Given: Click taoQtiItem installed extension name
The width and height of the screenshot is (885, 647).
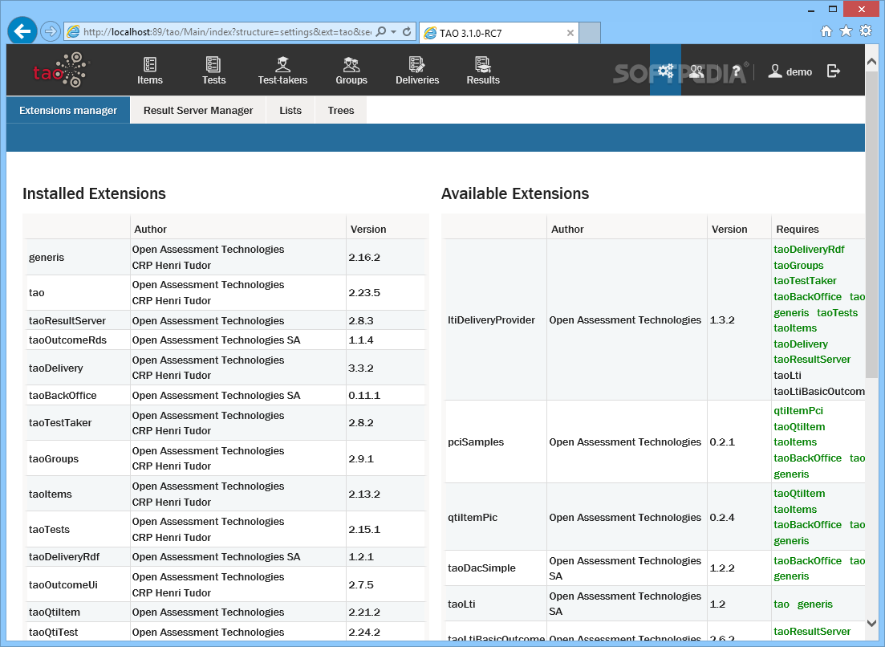Looking at the screenshot, I should click(55, 612).
